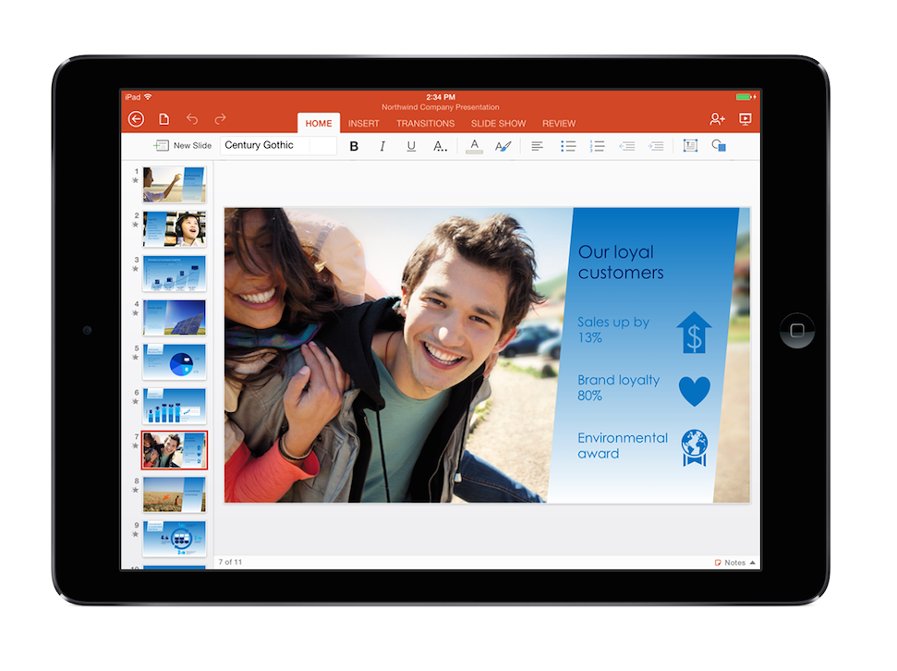Toggle bold formatting

pos(354,146)
